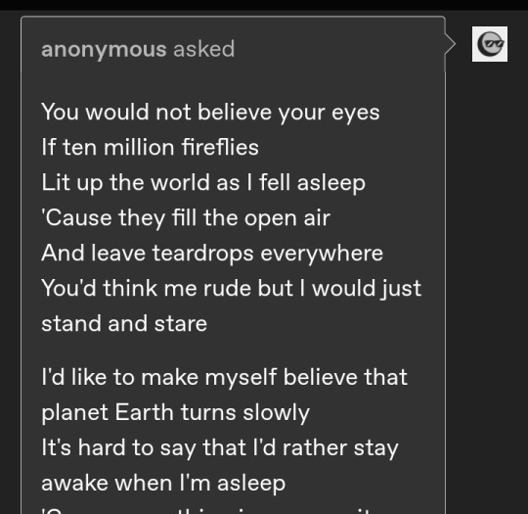Click the word "teardrops" in the lyrics
Viewport: 528px width, 514px height.
tap(203, 254)
